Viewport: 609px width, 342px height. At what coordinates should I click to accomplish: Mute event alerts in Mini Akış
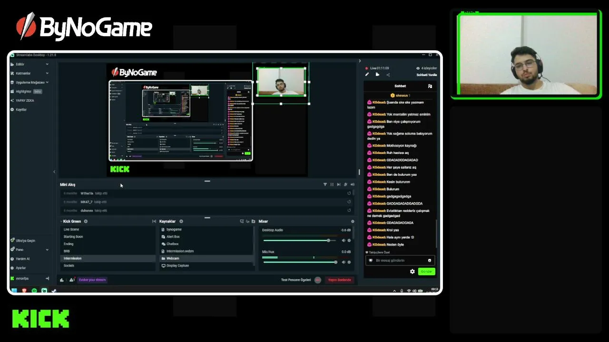[x=345, y=184]
